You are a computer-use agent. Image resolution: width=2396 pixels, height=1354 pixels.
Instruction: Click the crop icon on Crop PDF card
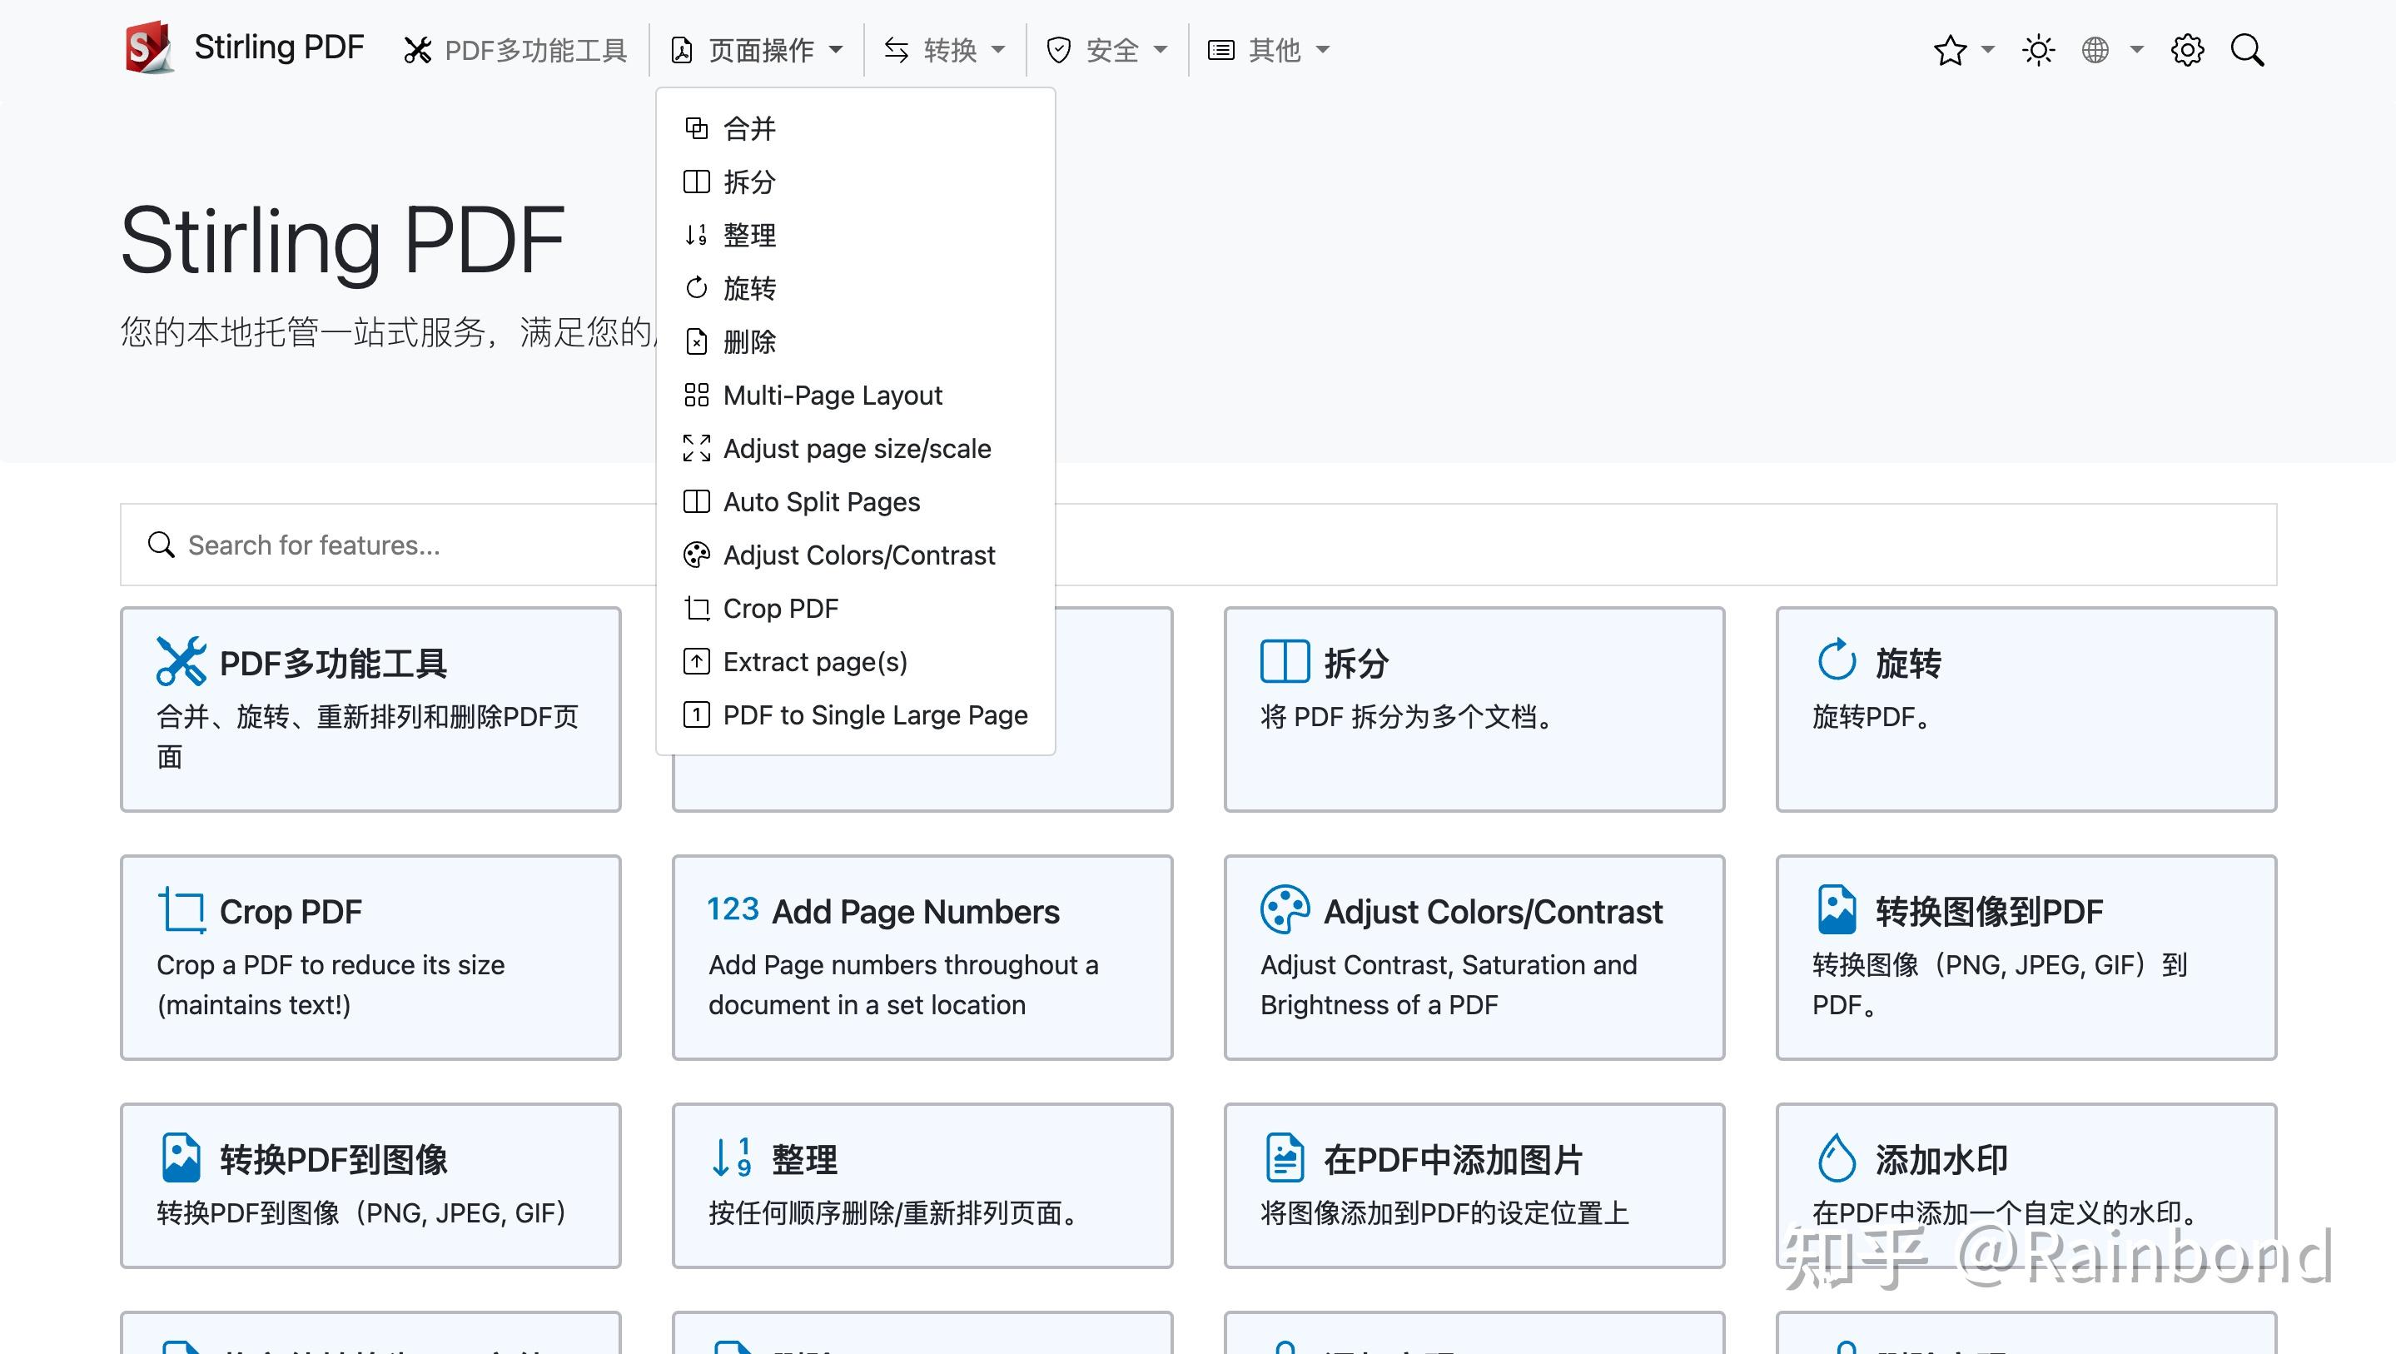pyautogui.click(x=182, y=910)
